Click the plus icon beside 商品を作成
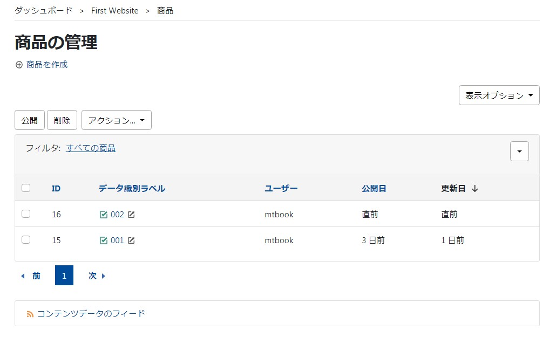The width and height of the screenshot is (556, 337). pos(19,65)
